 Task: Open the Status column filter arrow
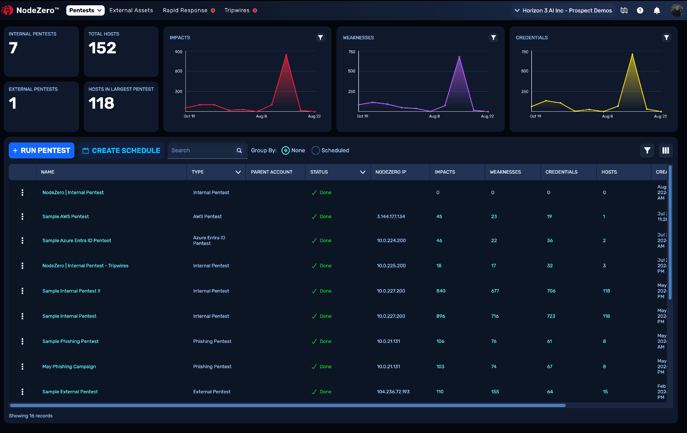point(363,172)
